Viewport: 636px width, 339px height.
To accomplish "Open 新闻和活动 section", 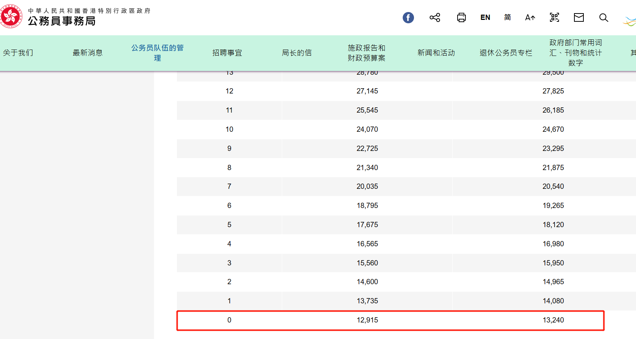I will pos(436,53).
